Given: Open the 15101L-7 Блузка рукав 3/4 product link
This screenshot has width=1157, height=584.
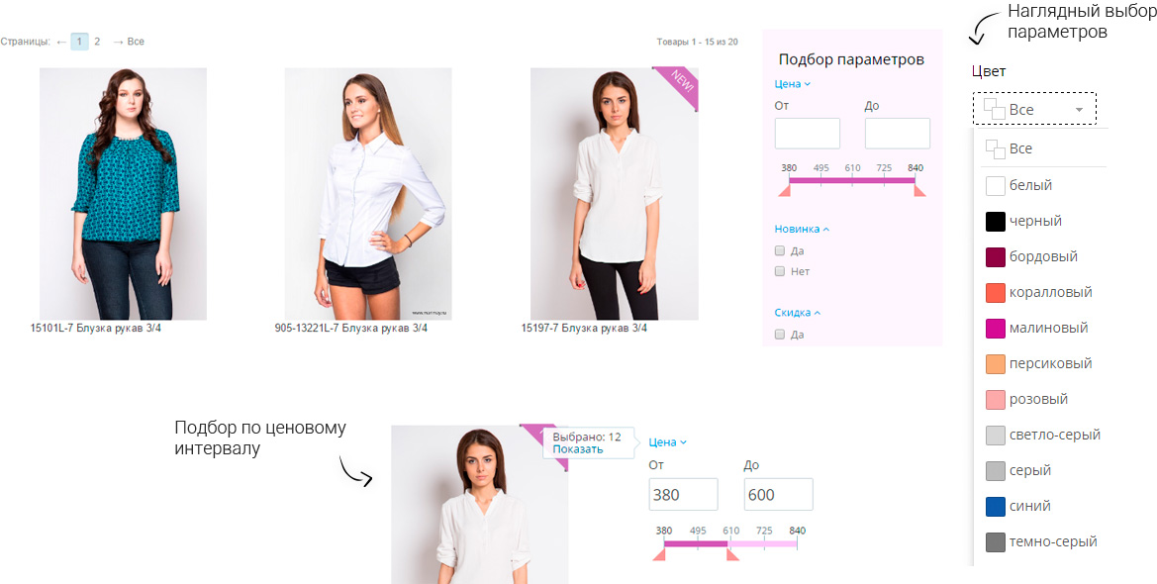Looking at the screenshot, I should [95, 329].
